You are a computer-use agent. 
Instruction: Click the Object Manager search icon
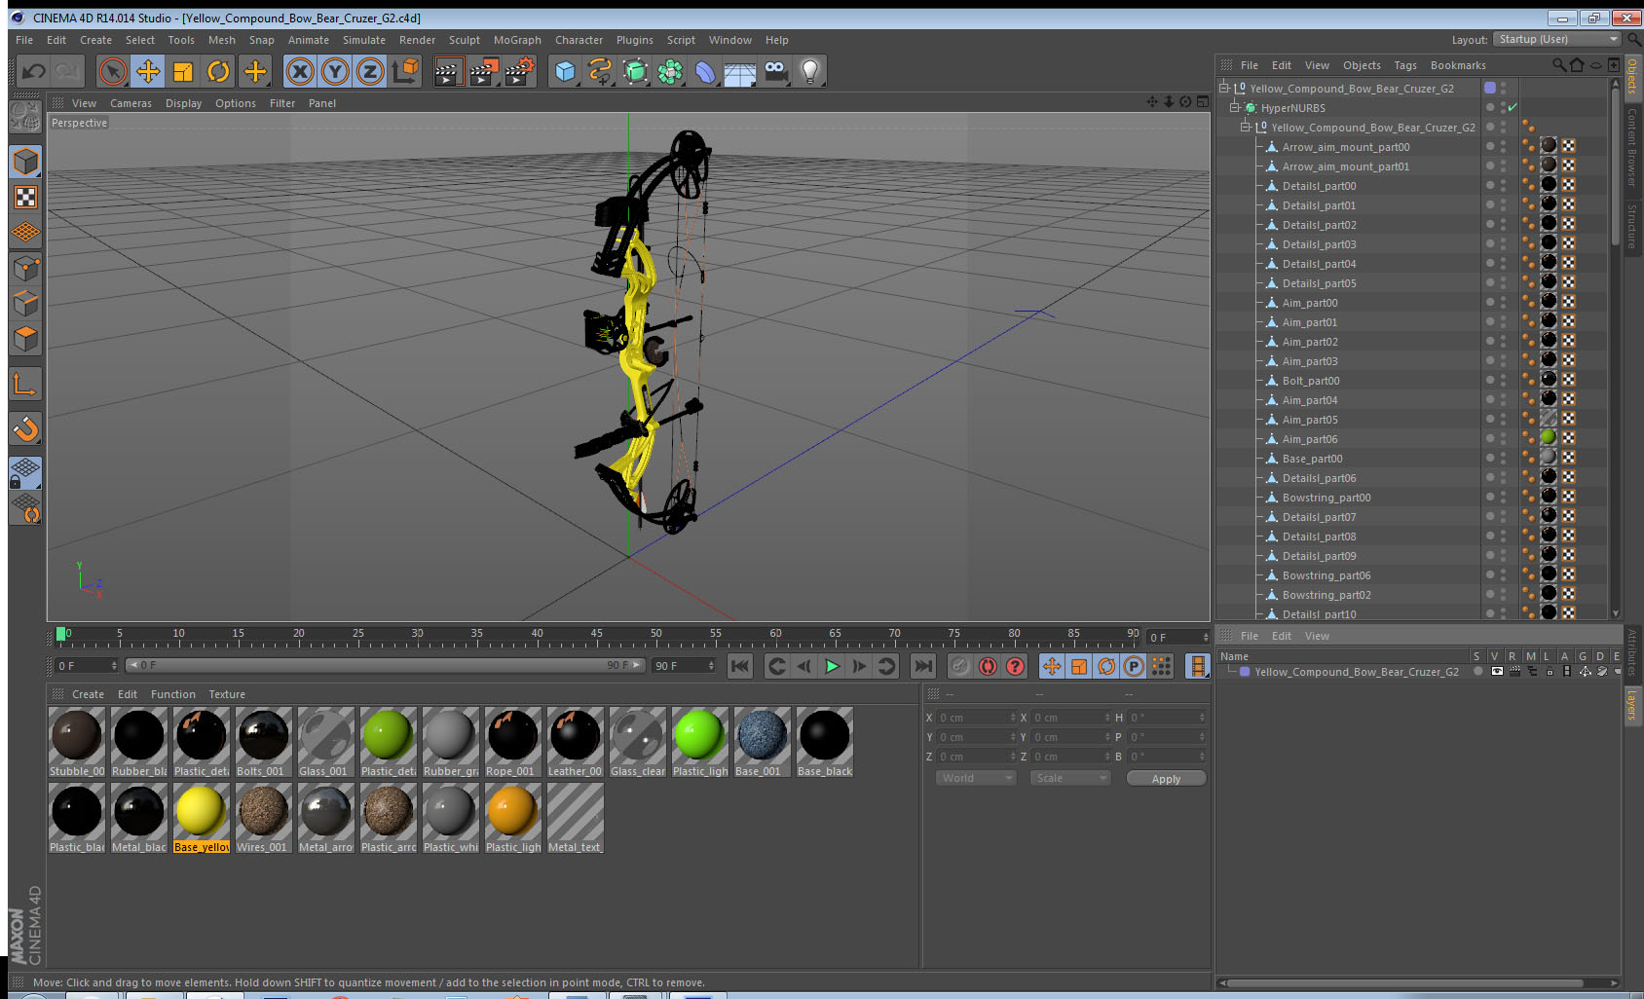tap(1558, 65)
